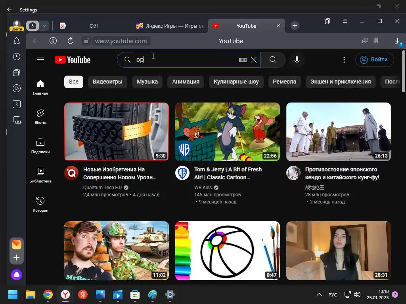Open Tom & Jerry video thumbnail
Screen dimensions: 406x304
tap(227, 132)
